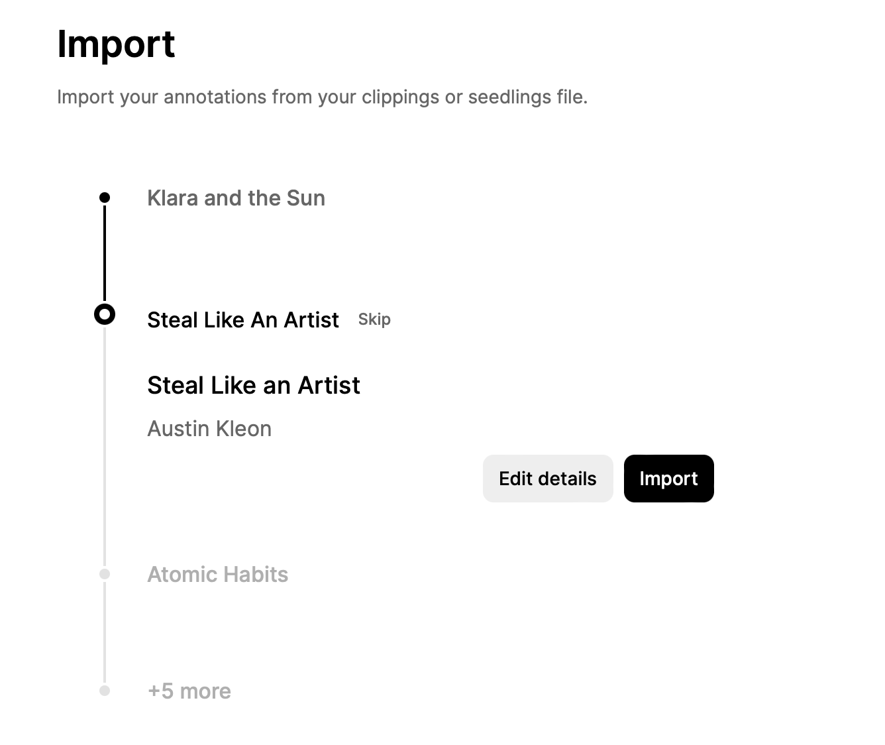The height and width of the screenshot is (745, 885).
Task: Click the Import page heading
Action: 116,44
